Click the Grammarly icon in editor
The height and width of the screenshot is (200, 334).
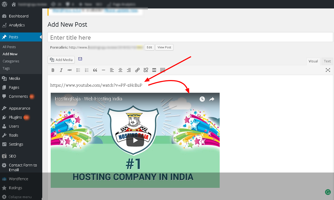point(328,192)
